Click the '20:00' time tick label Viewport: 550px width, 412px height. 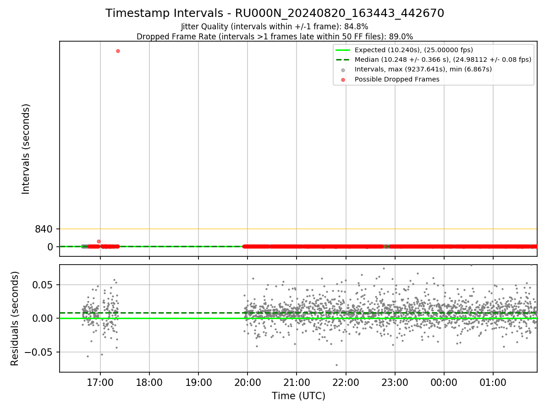[x=247, y=382]
